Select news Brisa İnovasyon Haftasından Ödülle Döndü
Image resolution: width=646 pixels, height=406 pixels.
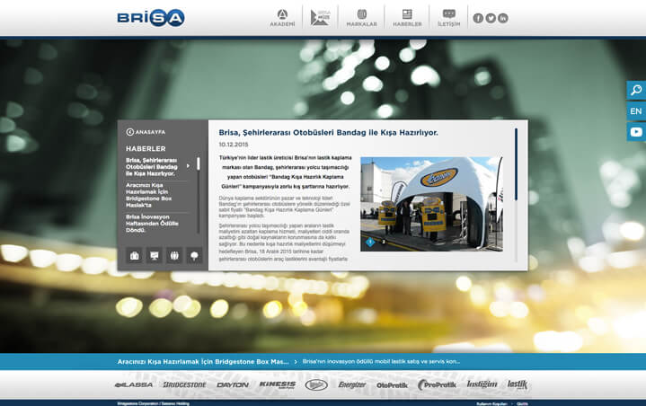click(152, 223)
